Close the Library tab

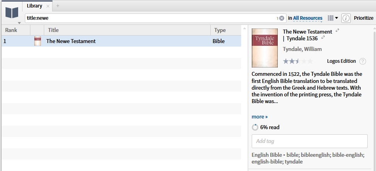point(48,6)
